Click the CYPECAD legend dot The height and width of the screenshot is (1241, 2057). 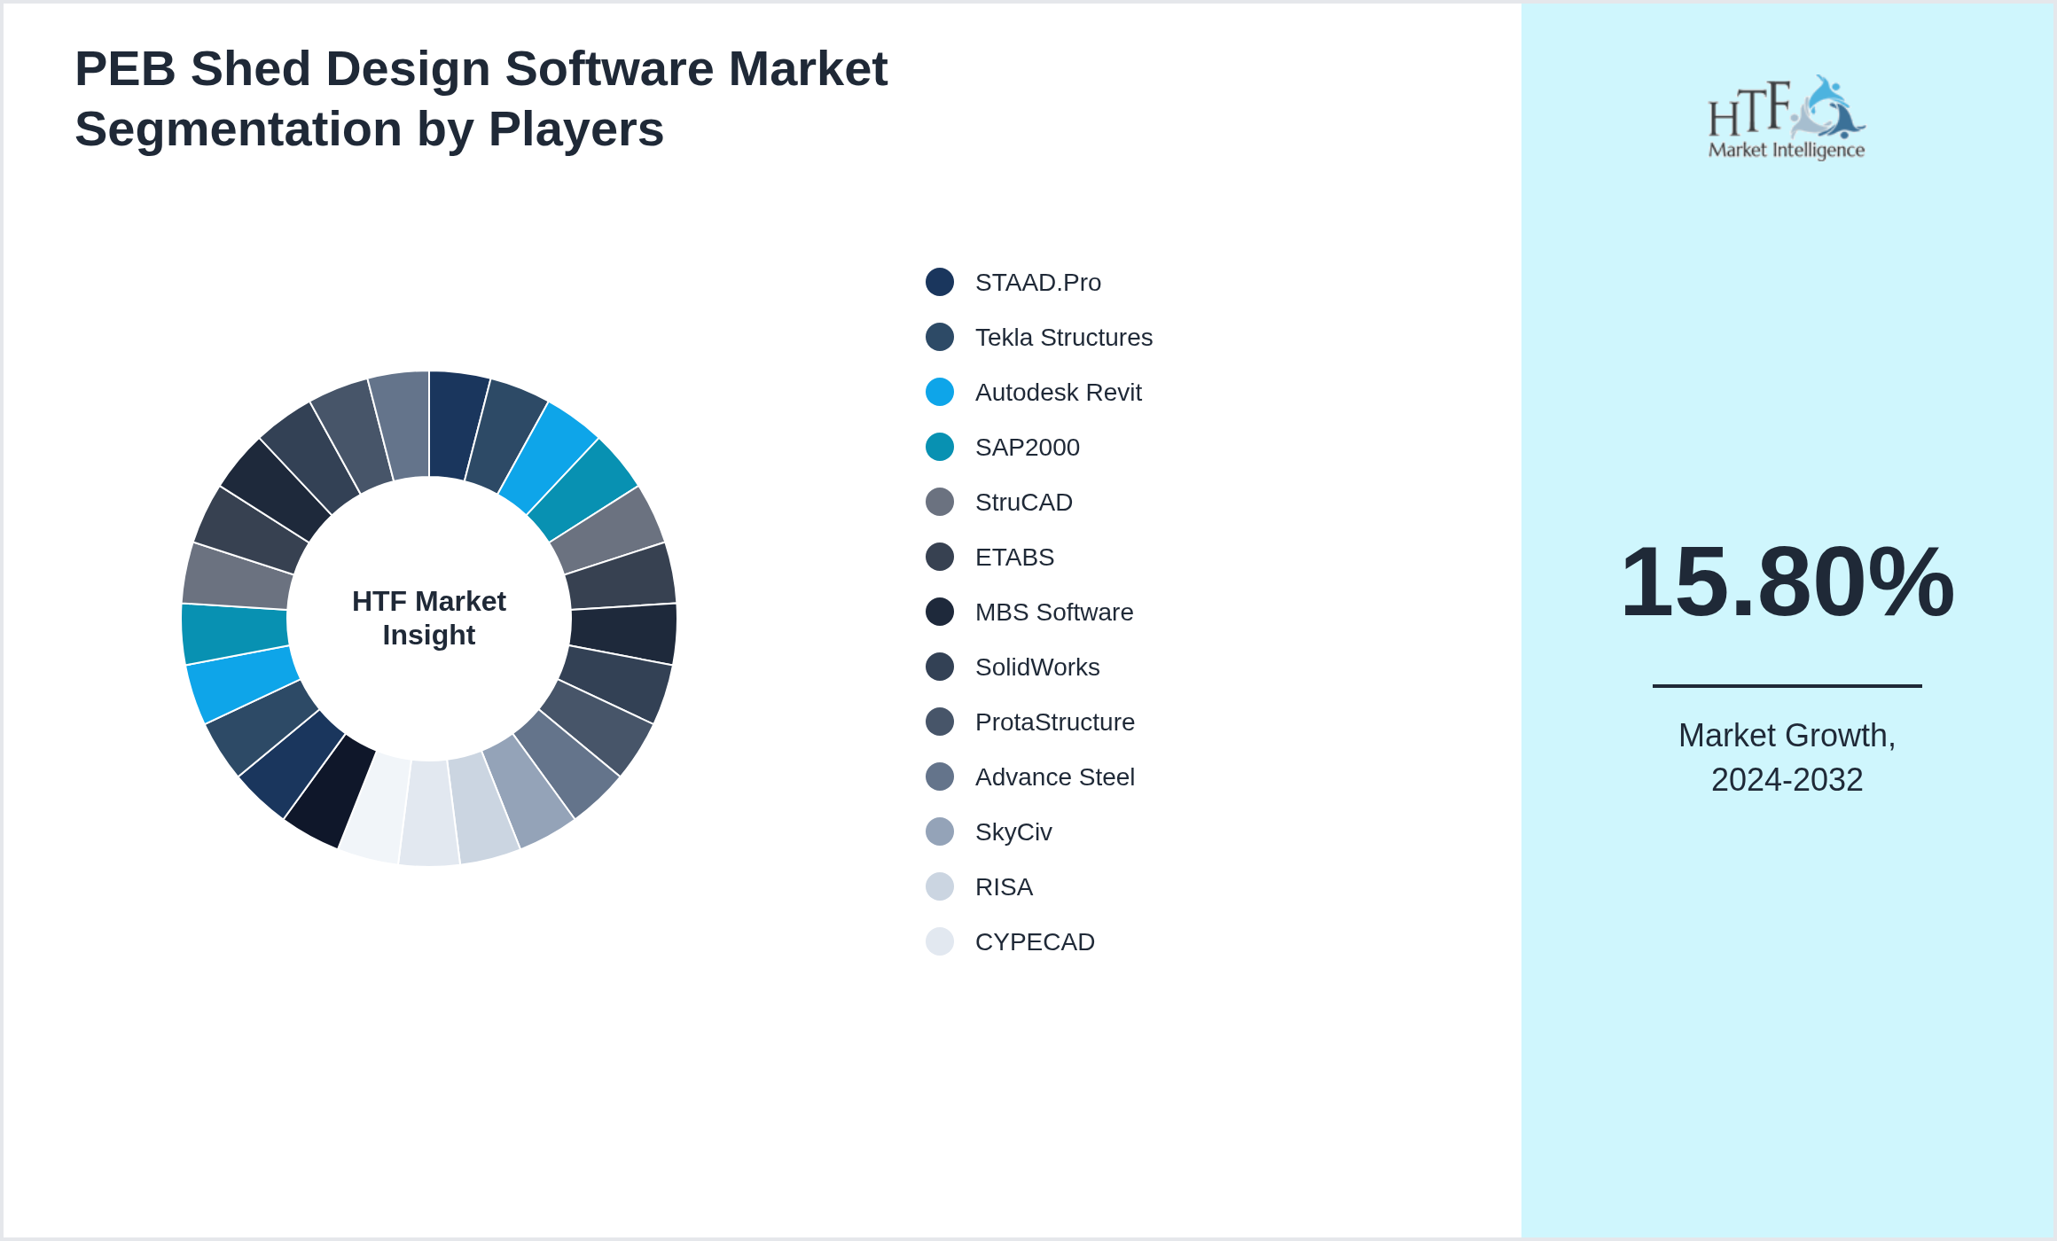pos(939,941)
